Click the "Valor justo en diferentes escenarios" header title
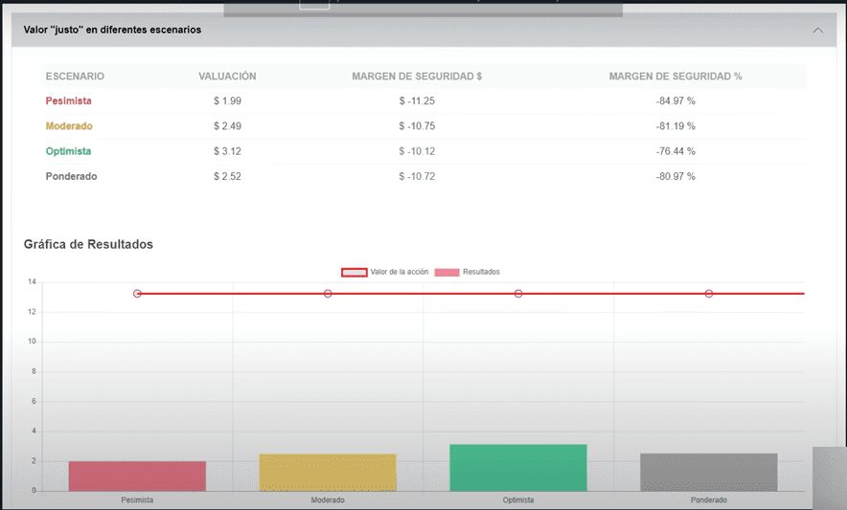847x510 pixels. pos(112,31)
